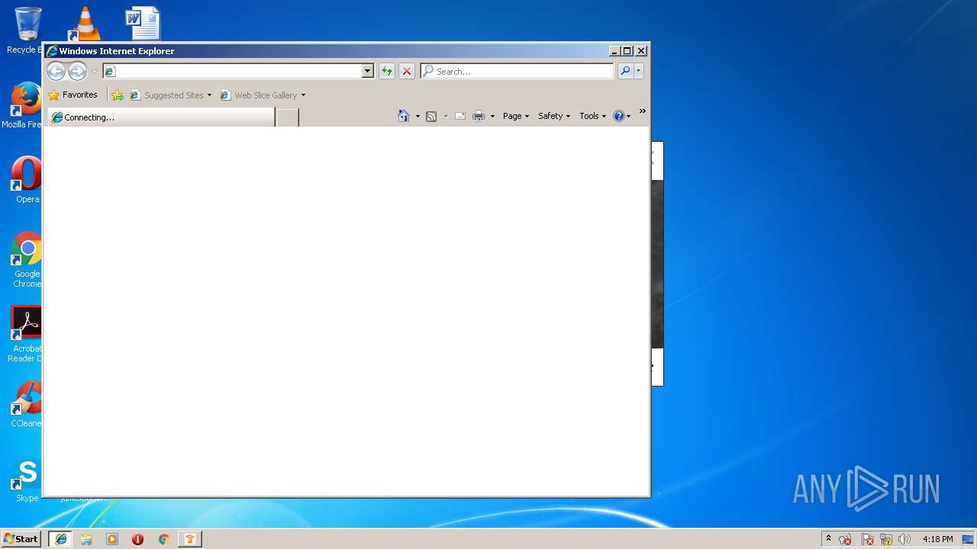Open the volume speaker tray icon

pyautogui.click(x=904, y=539)
